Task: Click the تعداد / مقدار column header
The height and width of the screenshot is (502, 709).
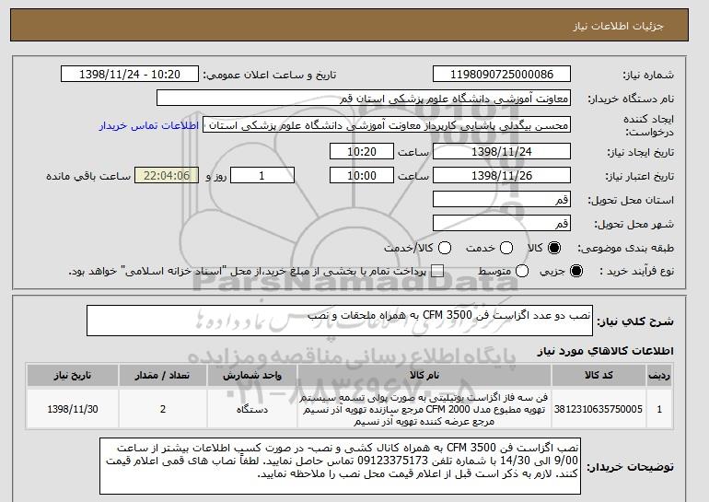Action: point(163,376)
